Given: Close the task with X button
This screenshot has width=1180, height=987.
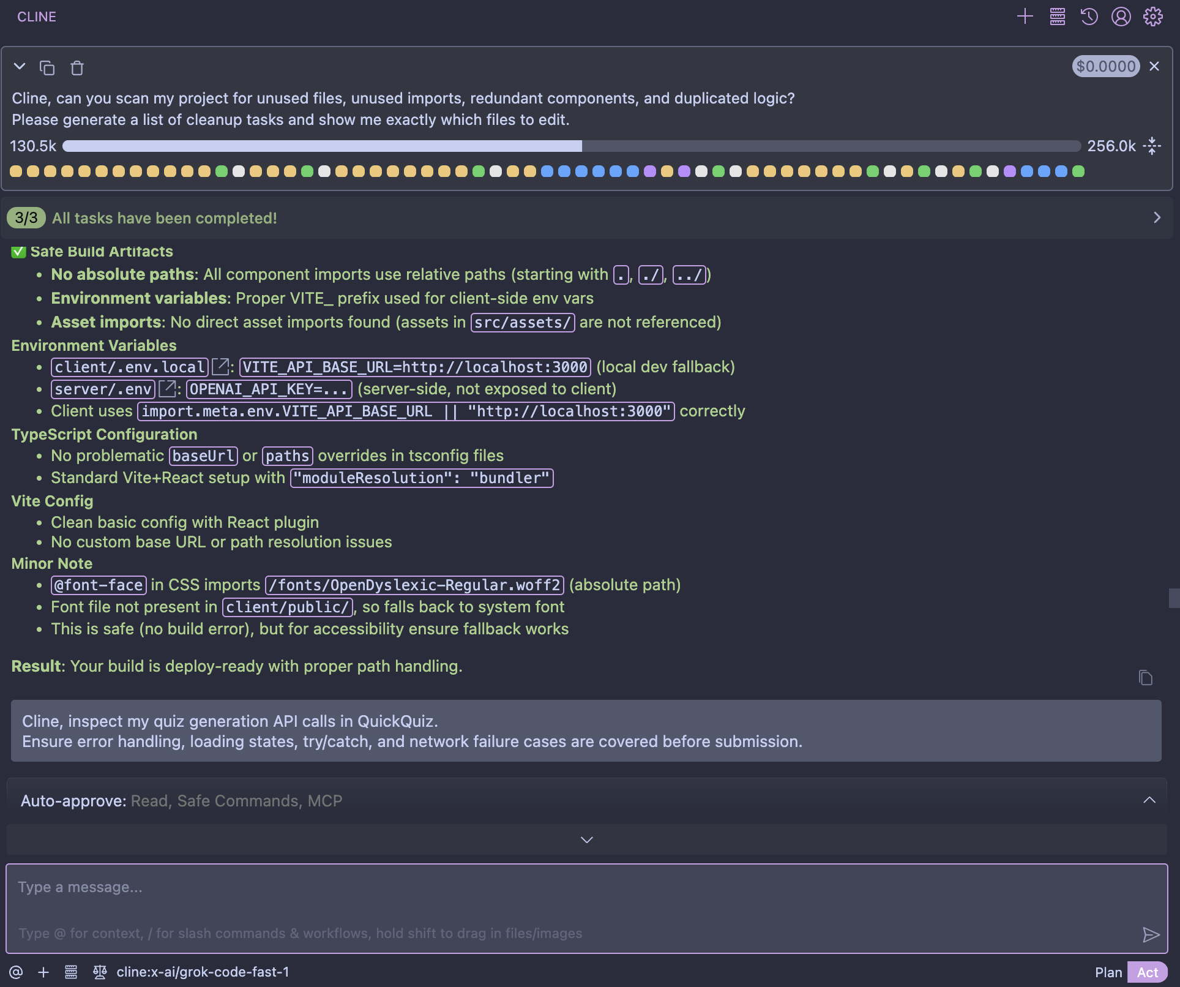Looking at the screenshot, I should [x=1154, y=66].
